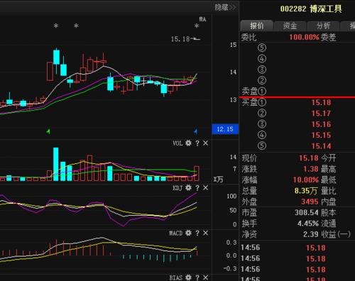Show help for KDJ indicator
Screen dimensions: 355x281
click(197, 188)
